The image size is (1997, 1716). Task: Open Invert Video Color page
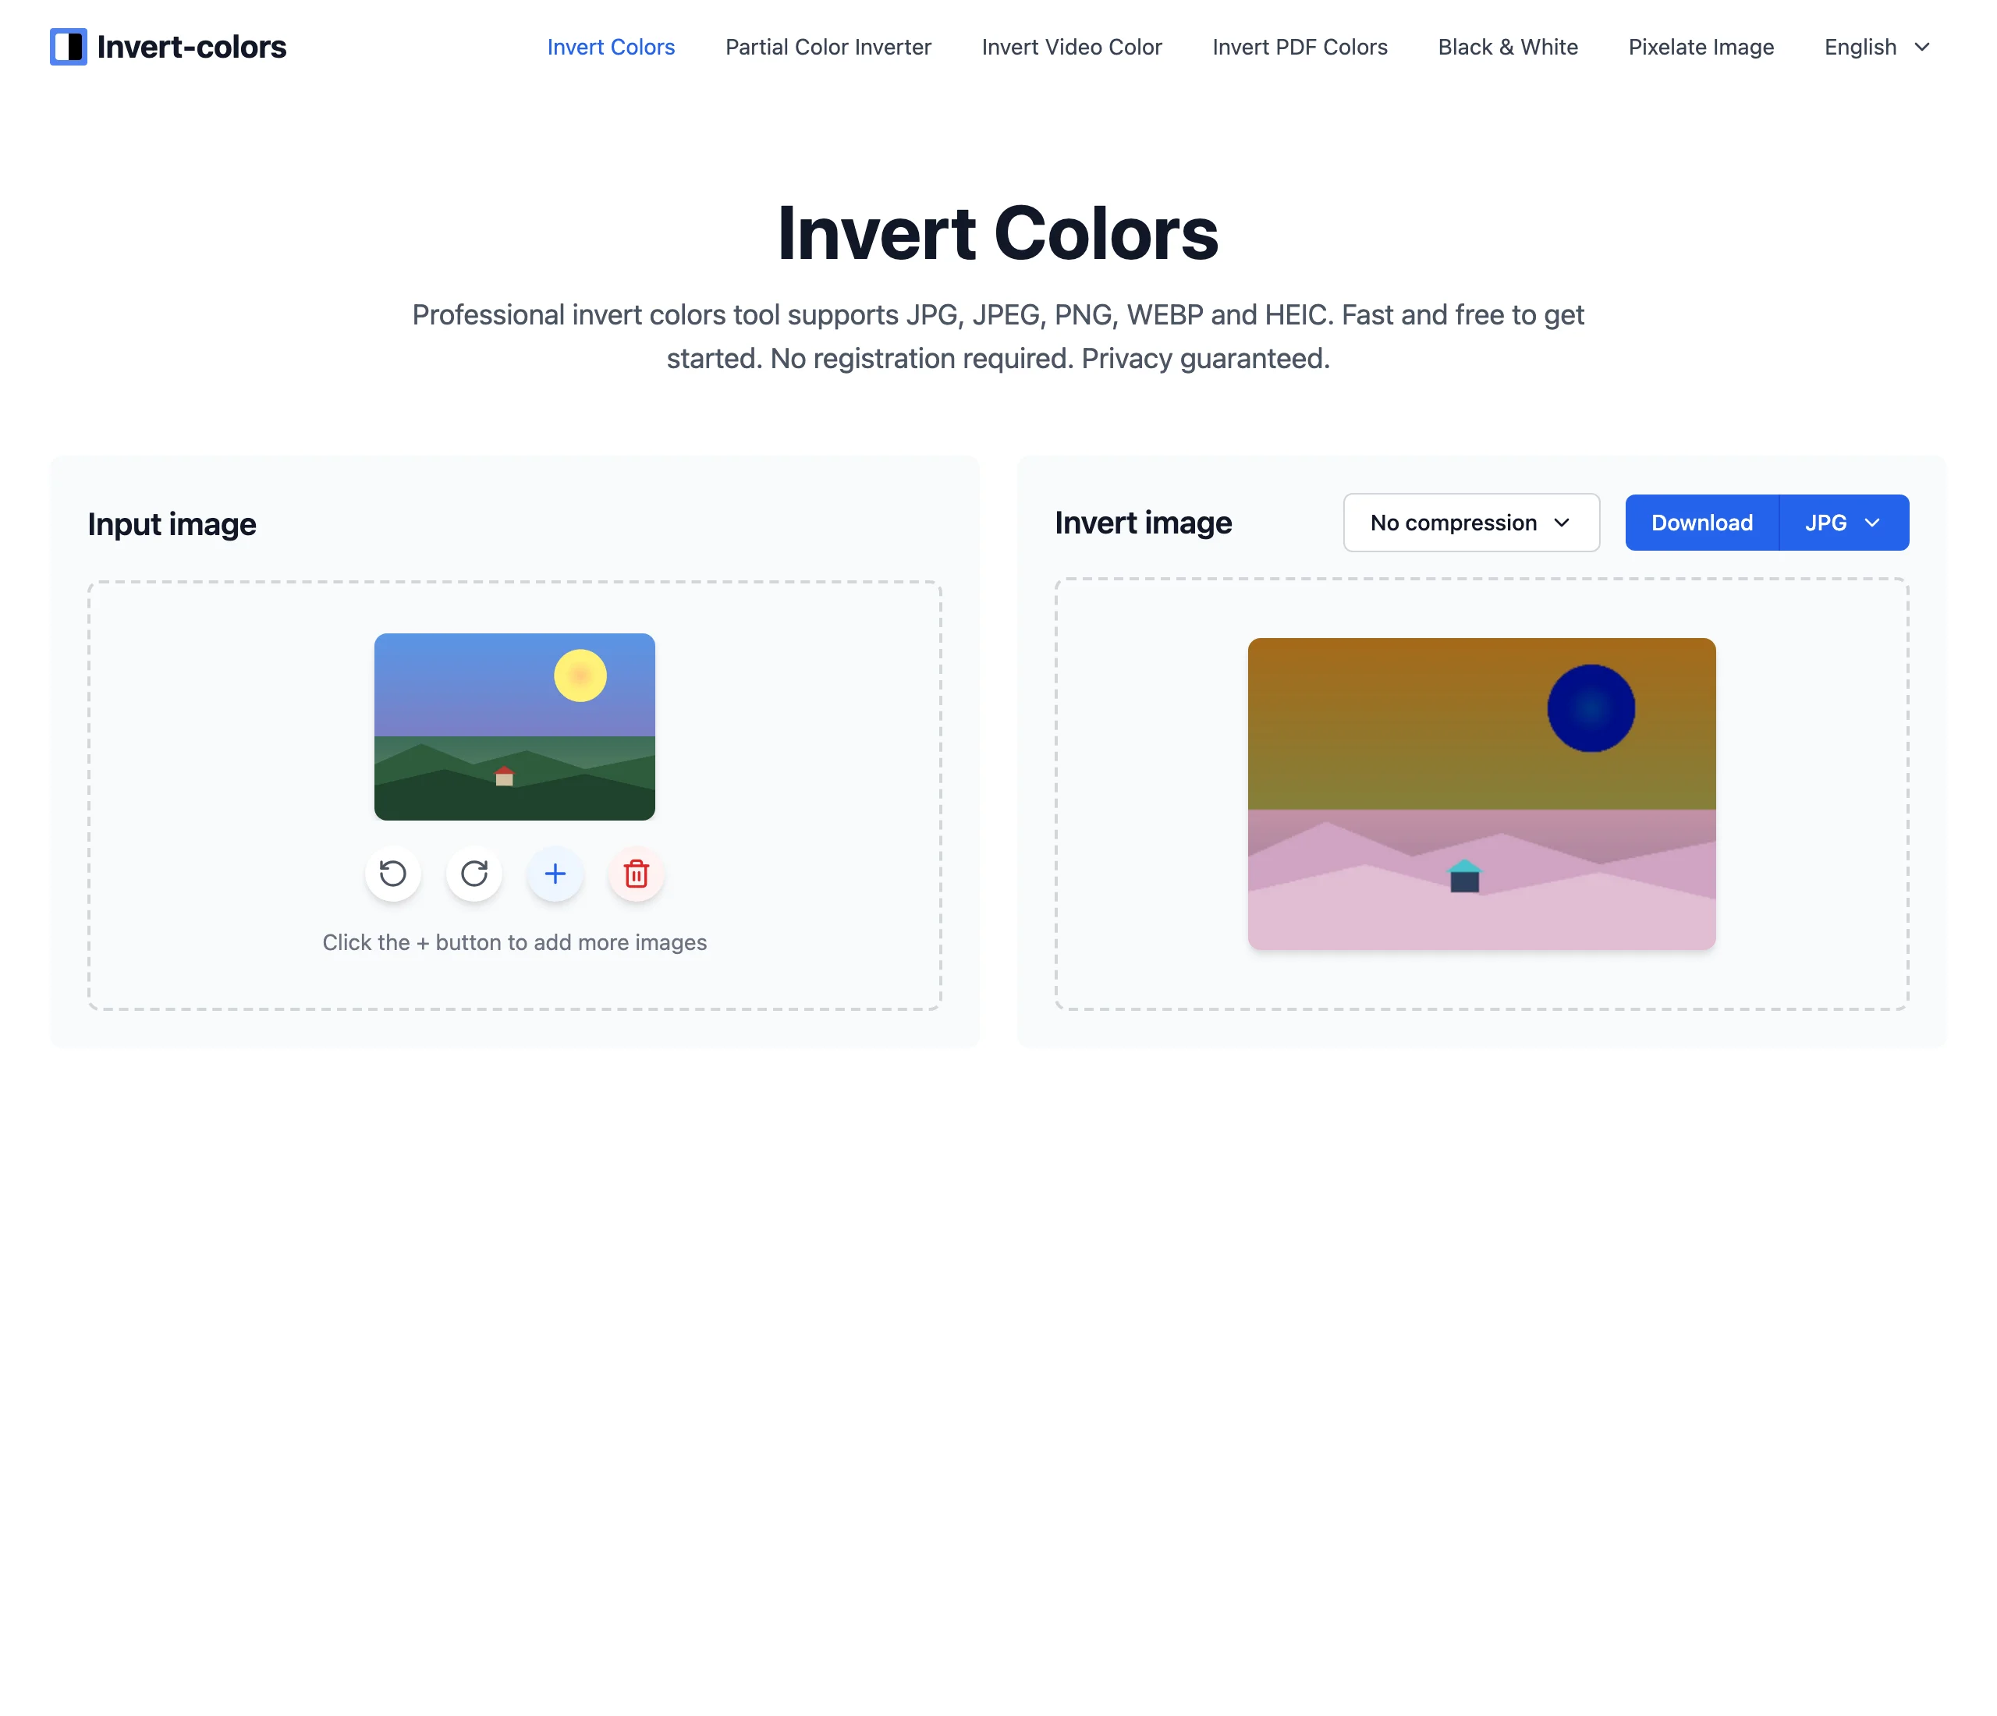[x=1072, y=48]
